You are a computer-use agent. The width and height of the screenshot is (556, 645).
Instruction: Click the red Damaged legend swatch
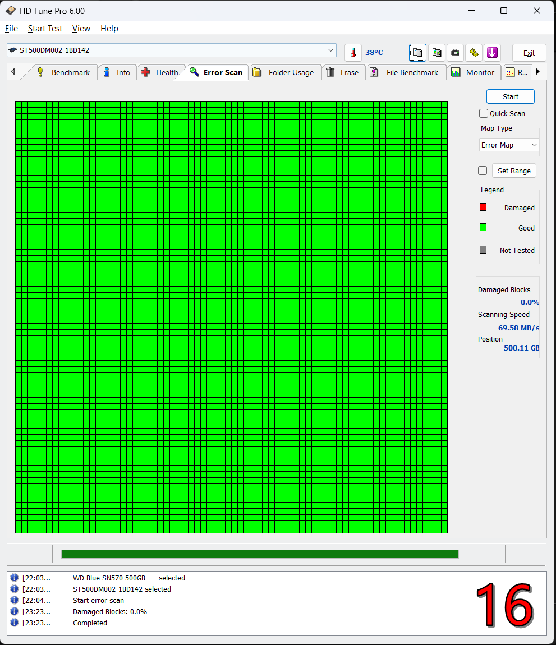point(483,207)
